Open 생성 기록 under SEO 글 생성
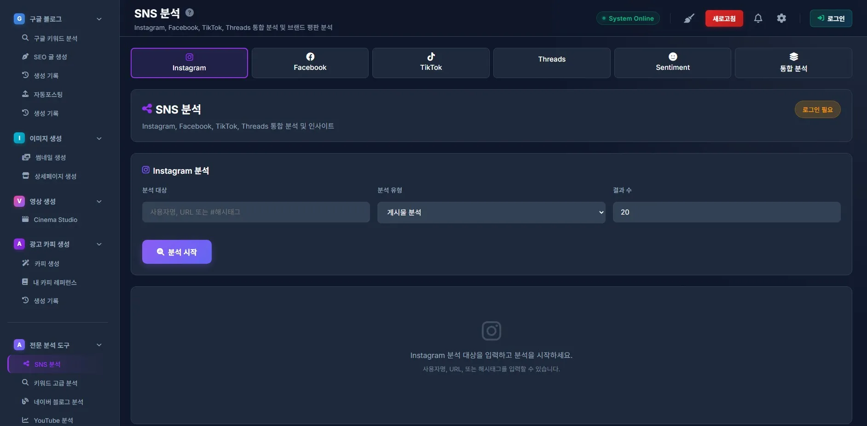Screen dimensions: 867x426 coord(58,75)
